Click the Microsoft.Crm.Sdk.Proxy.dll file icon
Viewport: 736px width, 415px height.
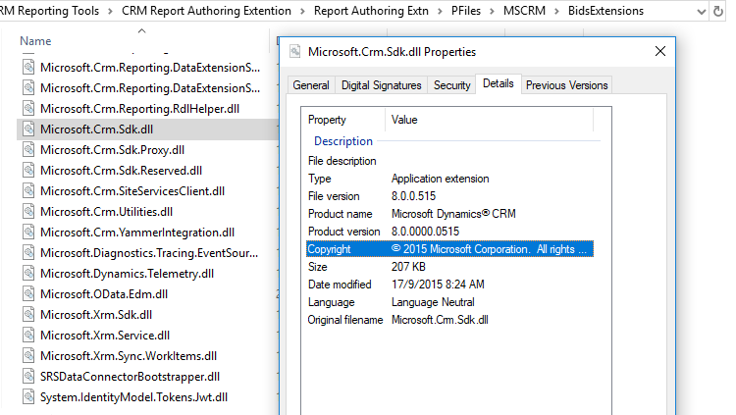pyautogui.click(x=28, y=150)
